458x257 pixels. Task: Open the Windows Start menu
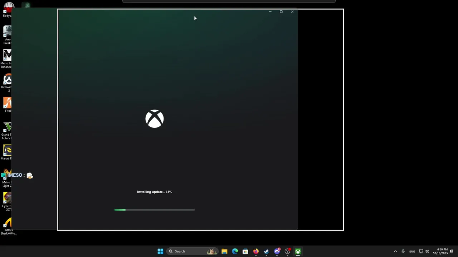tap(160, 251)
